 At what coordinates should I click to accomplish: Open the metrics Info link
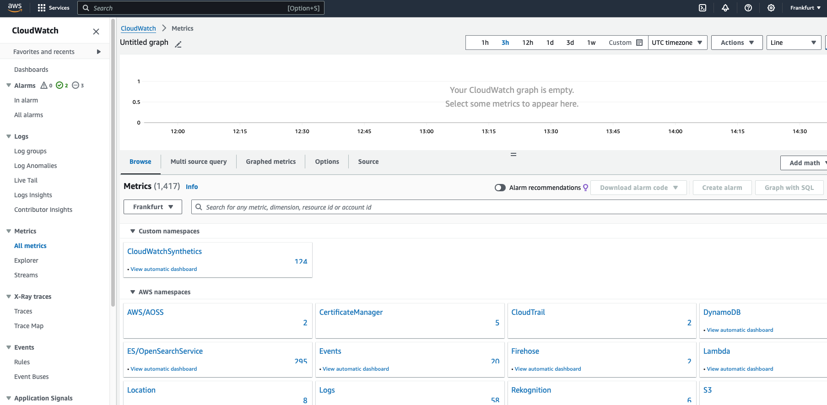click(192, 187)
